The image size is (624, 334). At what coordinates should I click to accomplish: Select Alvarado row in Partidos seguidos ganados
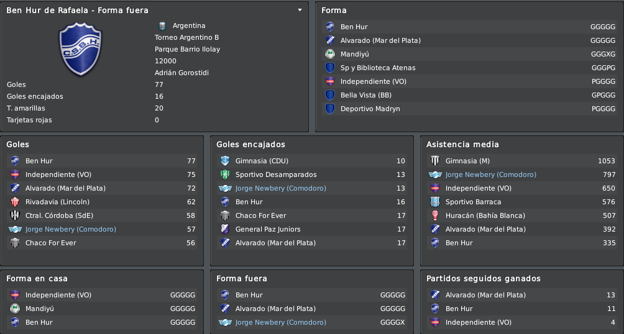[522, 295]
